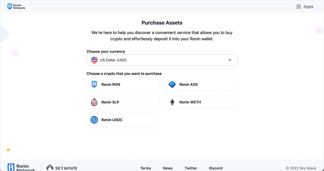Visit the Discord footer link
Screen dimensions: 324x171
(216, 168)
